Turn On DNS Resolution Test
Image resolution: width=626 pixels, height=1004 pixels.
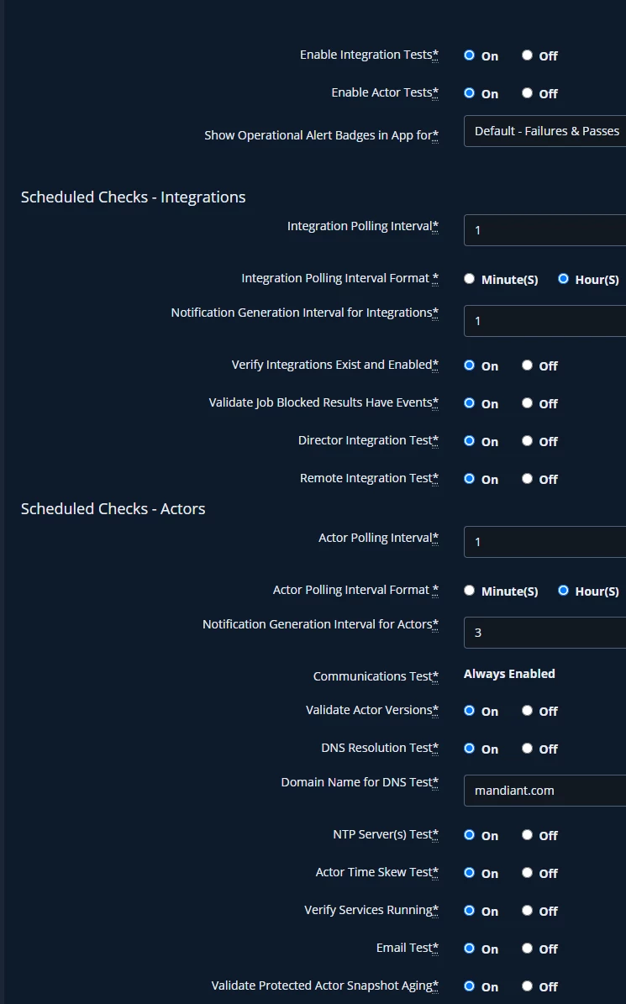point(469,749)
